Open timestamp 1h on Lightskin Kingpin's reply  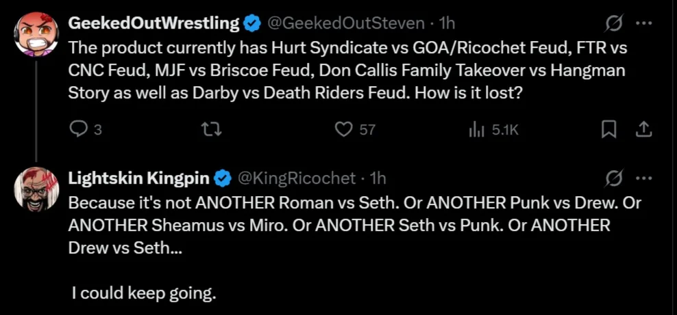tap(378, 178)
